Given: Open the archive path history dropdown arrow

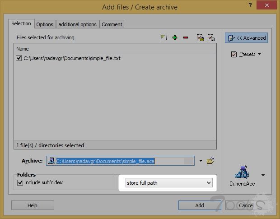Looking at the screenshot, I should pyautogui.click(x=200, y=161).
